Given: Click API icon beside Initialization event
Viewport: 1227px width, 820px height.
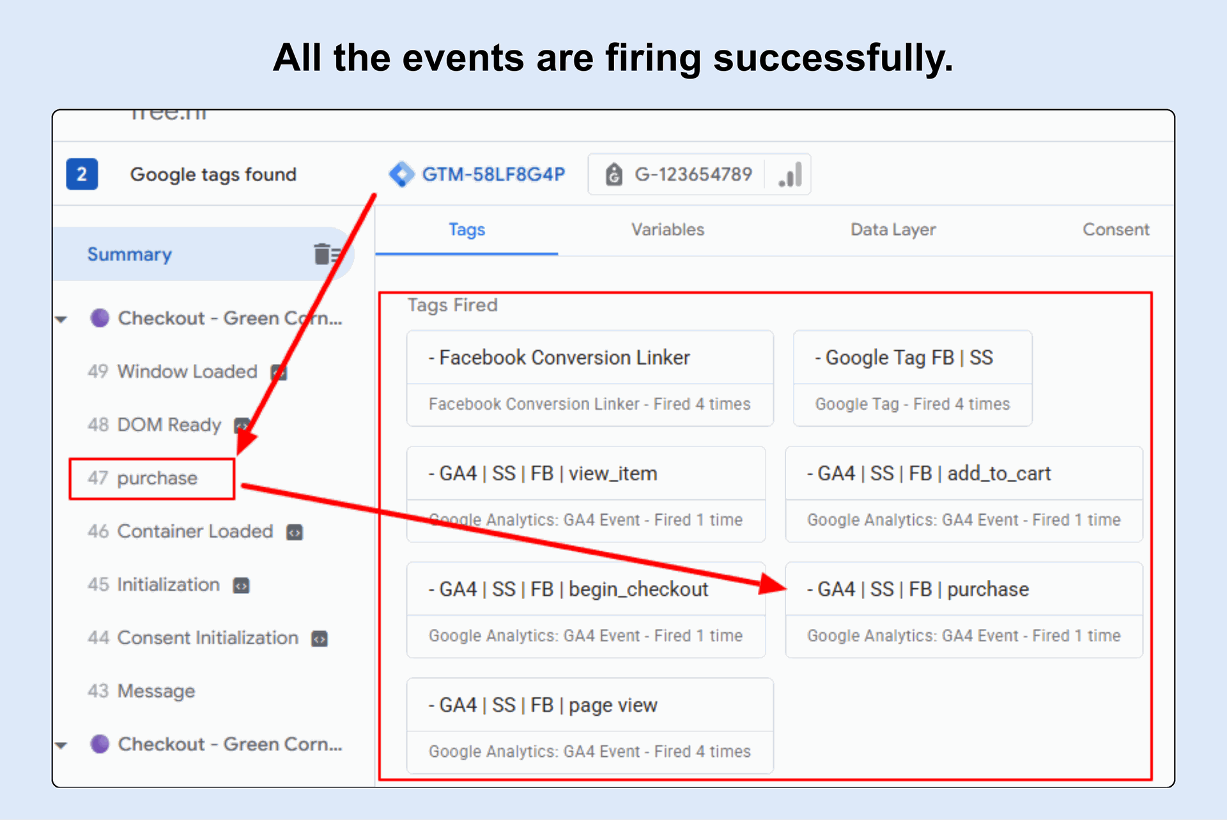Looking at the screenshot, I should [x=241, y=585].
